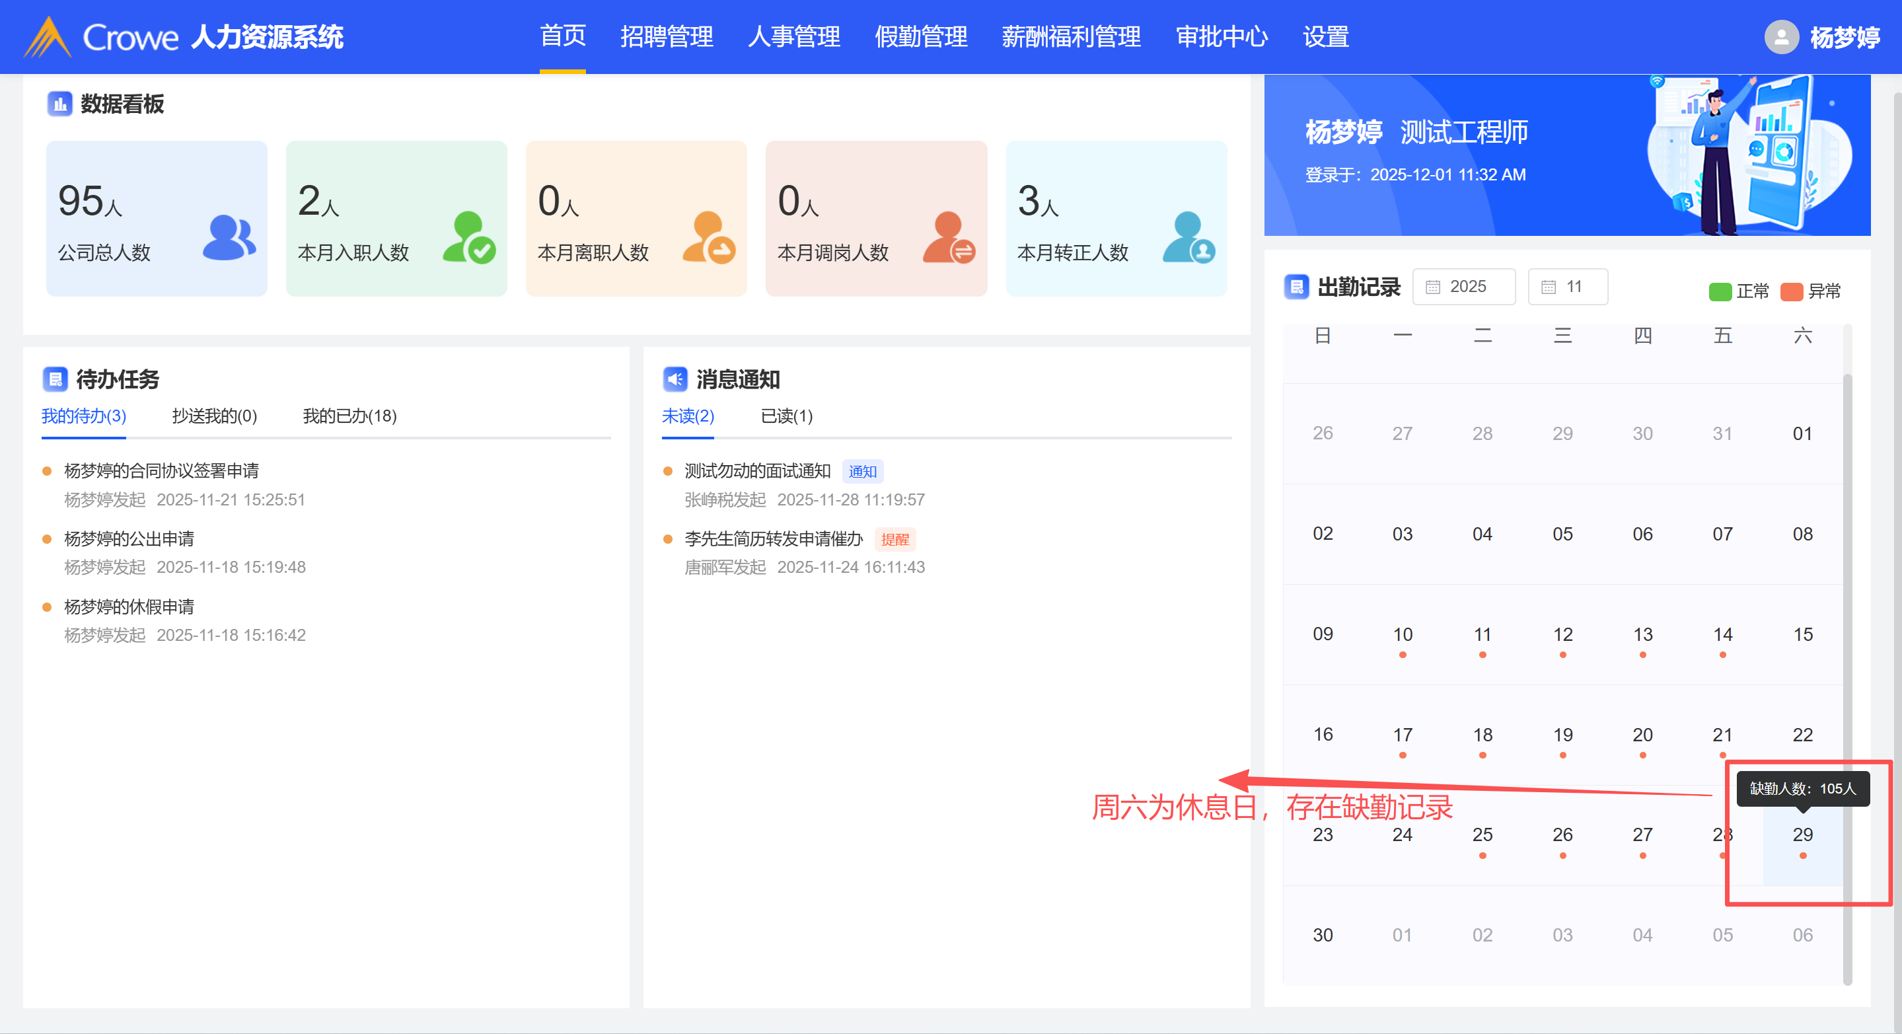
Task: Switch to 抄送我的(0) tab
Action: click(x=214, y=416)
